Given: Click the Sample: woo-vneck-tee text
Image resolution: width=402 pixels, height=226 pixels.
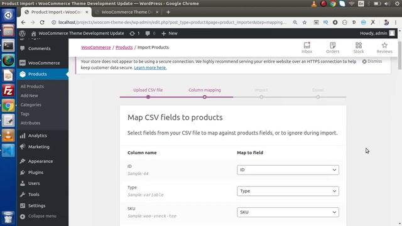Looking at the screenshot, I should click(152, 216).
